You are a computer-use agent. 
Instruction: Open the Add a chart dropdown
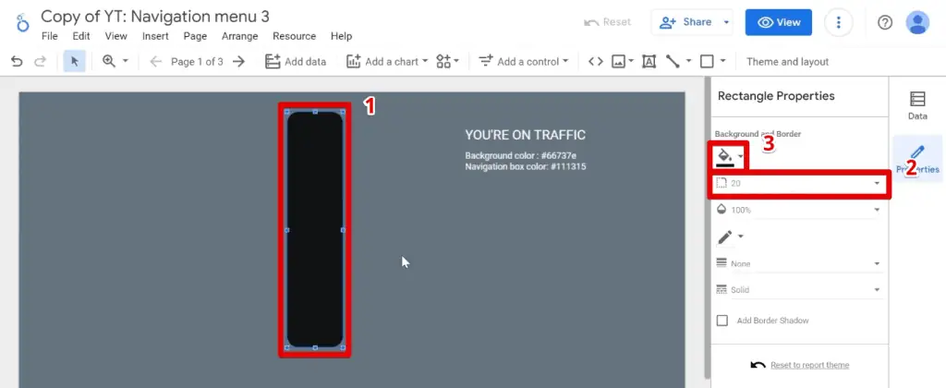(387, 62)
